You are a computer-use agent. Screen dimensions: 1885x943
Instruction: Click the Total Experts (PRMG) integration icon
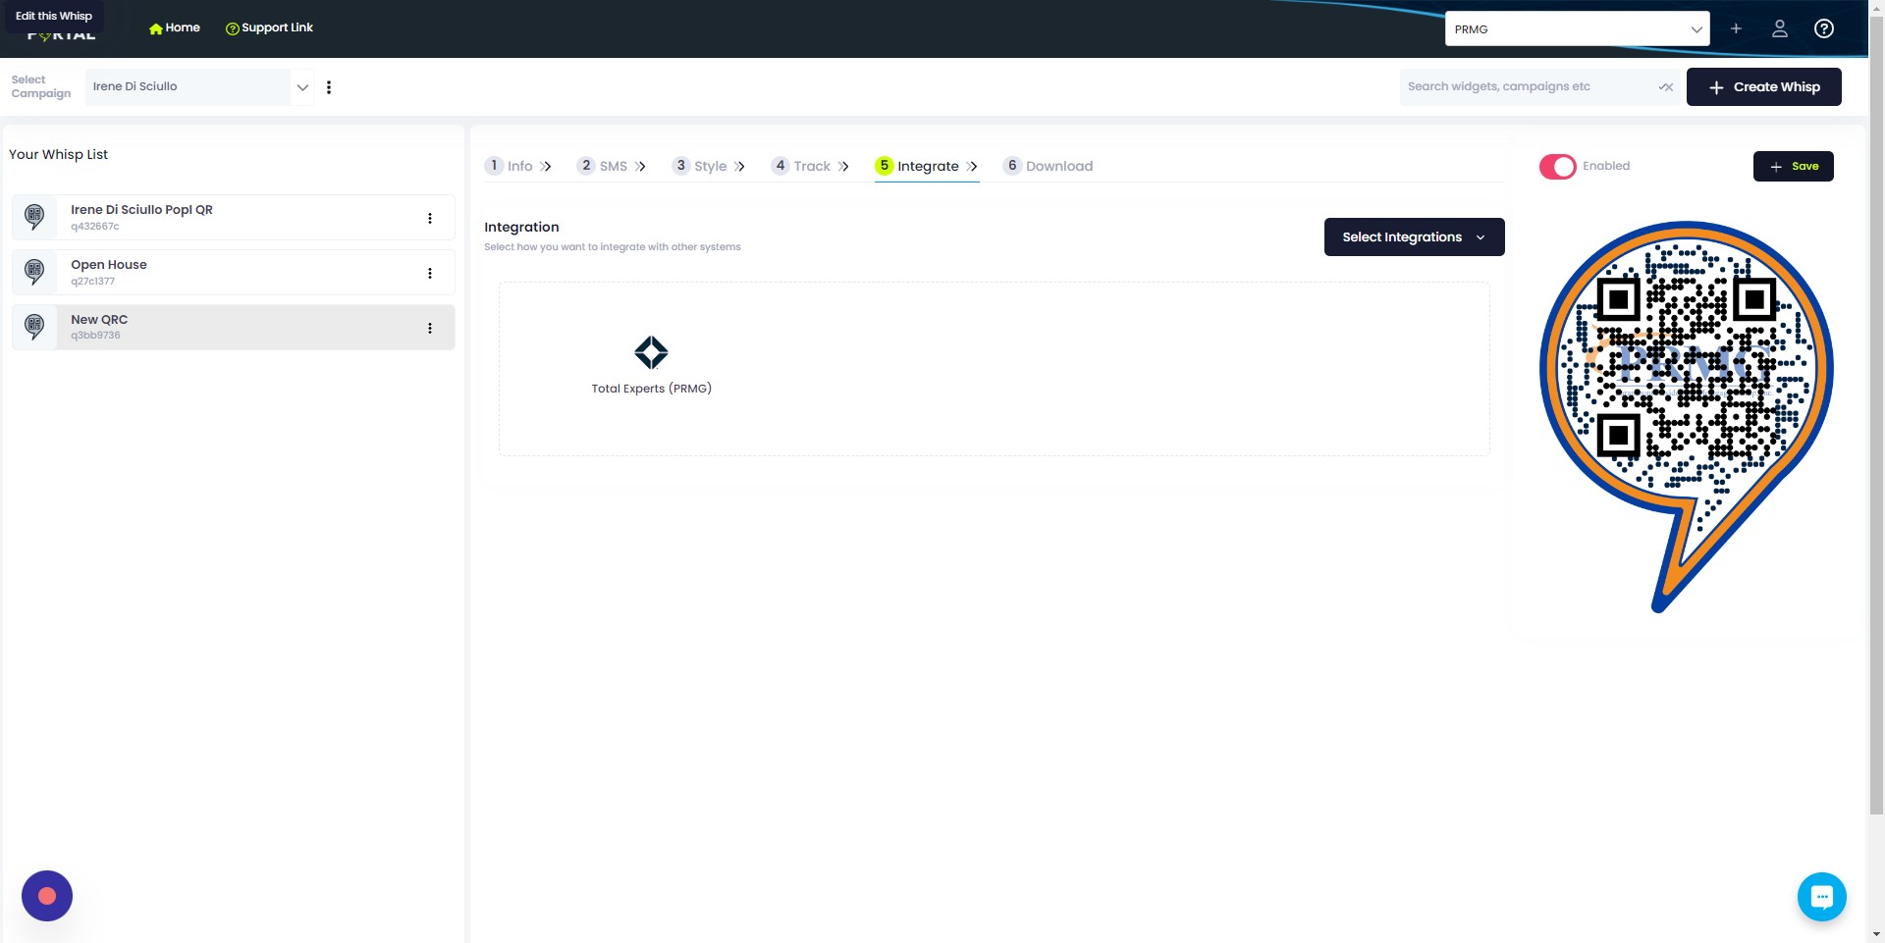pos(651,352)
